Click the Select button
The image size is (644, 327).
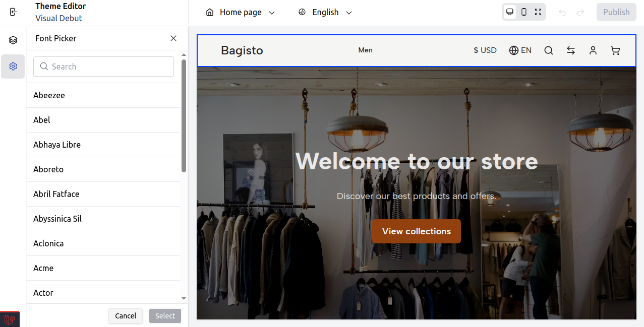click(x=165, y=316)
